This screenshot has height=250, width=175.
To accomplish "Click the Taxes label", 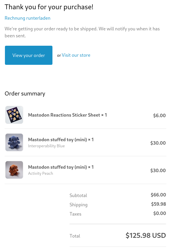I will [x=75, y=214].
